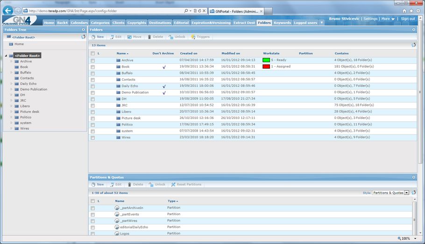Sort folders by Name column header
Viewport: 425px width, 244px height.
[122, 53]
